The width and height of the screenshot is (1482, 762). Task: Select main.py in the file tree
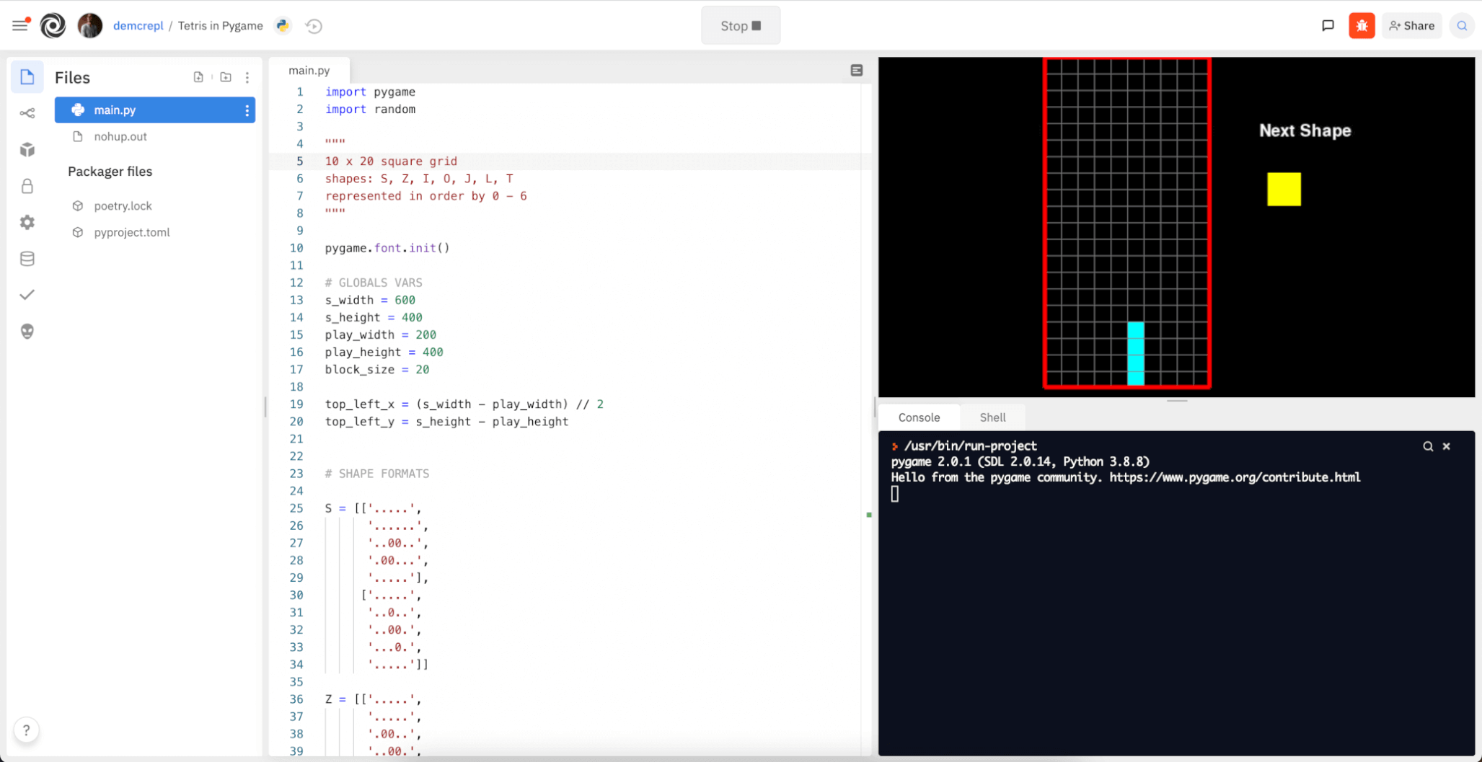[x=155, y=110]
